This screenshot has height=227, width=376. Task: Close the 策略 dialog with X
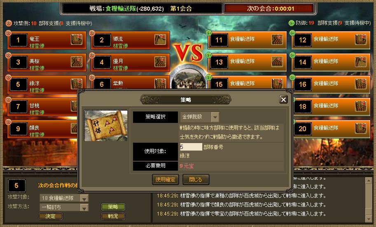click(283, 100)
